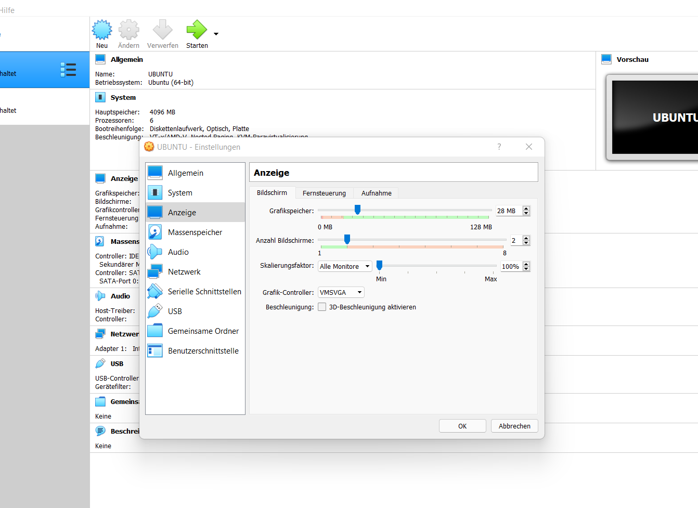Screen dimensions: 698x508
Task: Click the Grafikspeicher slider handle
Action: (x=357, y=210)
